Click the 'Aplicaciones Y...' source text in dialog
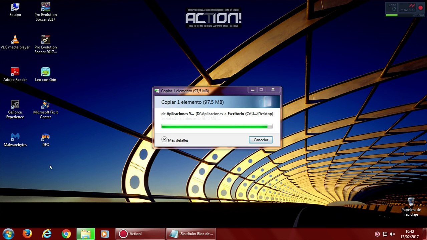 click(x=180, y=114)
